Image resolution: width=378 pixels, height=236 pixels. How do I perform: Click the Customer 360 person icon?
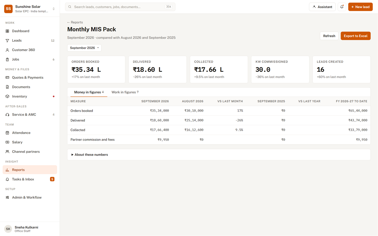tap(7, 50)
